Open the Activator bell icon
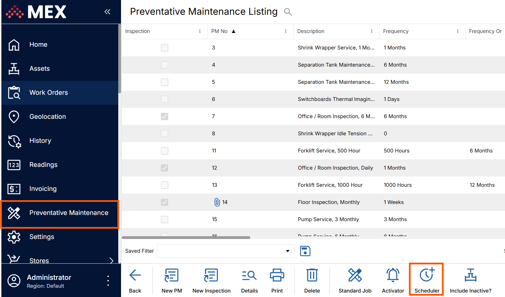The height and width of the screenshot is (297, 505). [x=393, y=276]
